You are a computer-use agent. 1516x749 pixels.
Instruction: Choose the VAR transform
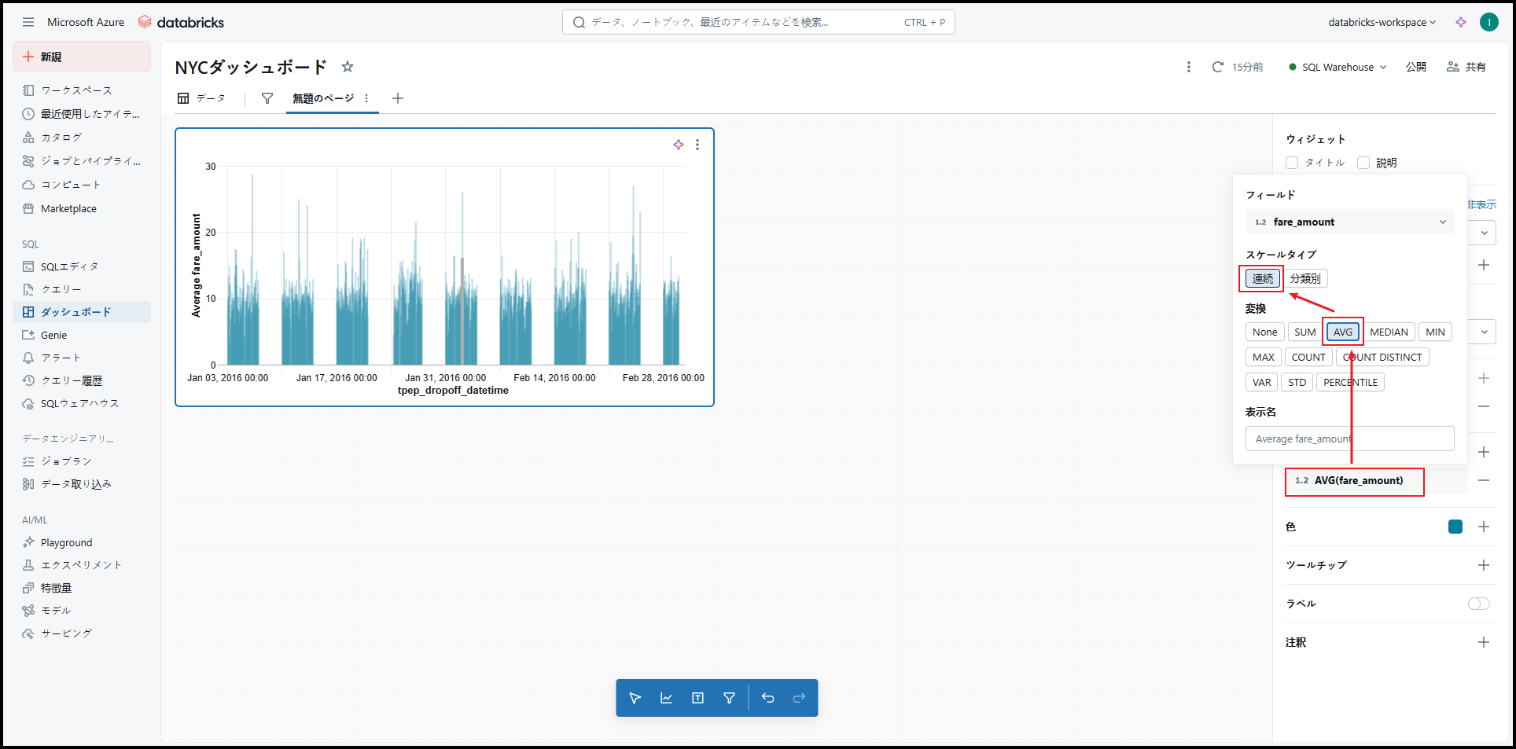[1262, 383]
